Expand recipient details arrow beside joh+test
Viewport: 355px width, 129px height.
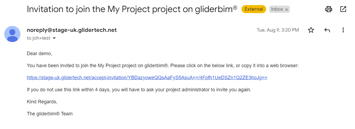54,38
